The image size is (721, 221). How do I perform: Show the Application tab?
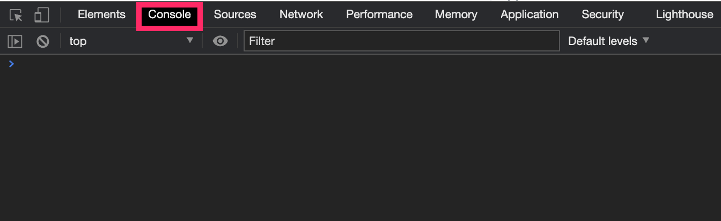[x=529, y=14]
